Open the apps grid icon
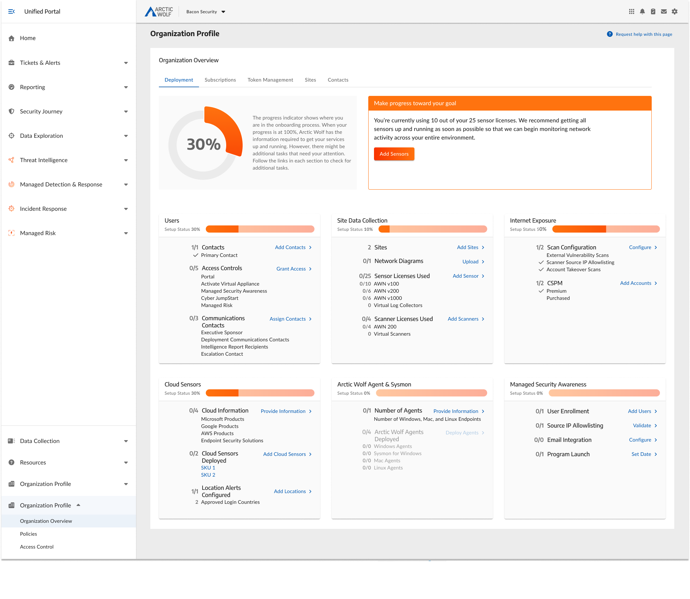 point(632,11)
